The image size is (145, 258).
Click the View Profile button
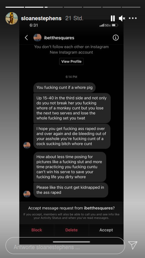[71, 61]
